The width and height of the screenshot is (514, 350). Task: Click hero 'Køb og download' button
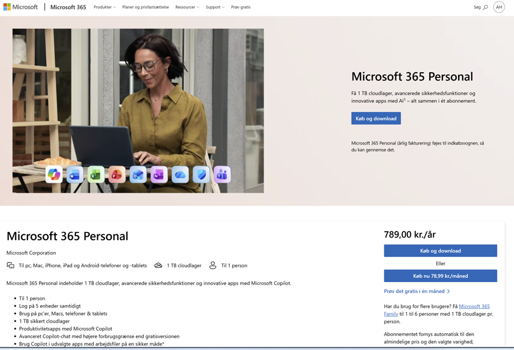click(x=376, y=118)
